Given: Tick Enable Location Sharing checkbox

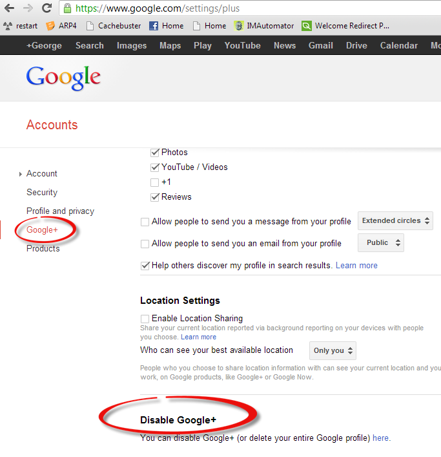Looking at the screenshot, I should click(145, 319).
